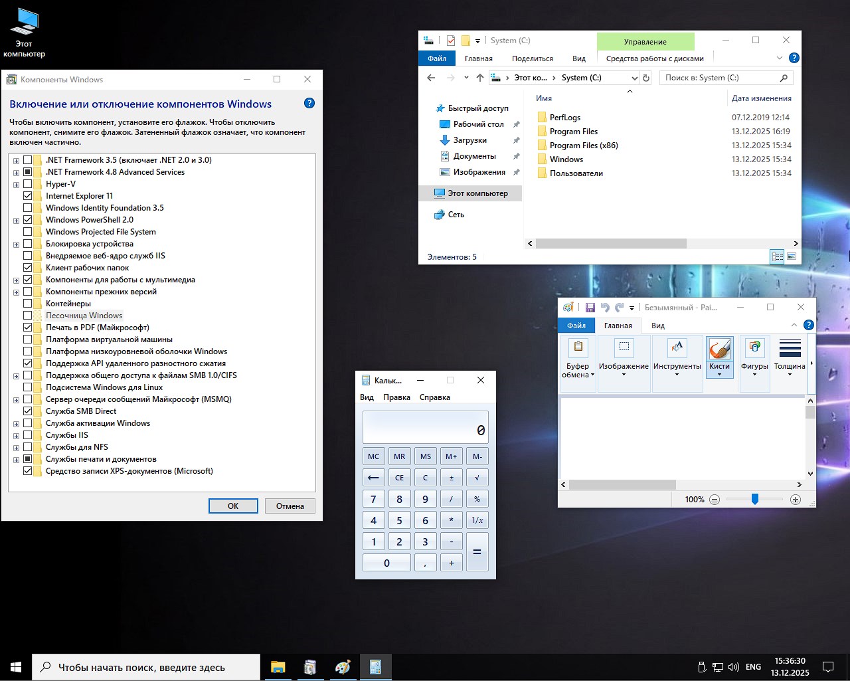Click the rectangular selection icon under Изображение
850x681 pixels.
[x=624, y=347]
